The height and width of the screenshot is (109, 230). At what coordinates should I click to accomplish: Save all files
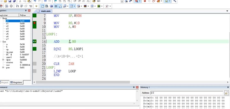coord(14,1)
